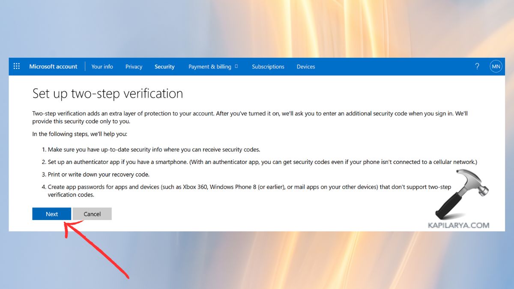Click the Set up two-step verification heading
Image resolution: width=514 pixels, height=289 pixels.
108,93
